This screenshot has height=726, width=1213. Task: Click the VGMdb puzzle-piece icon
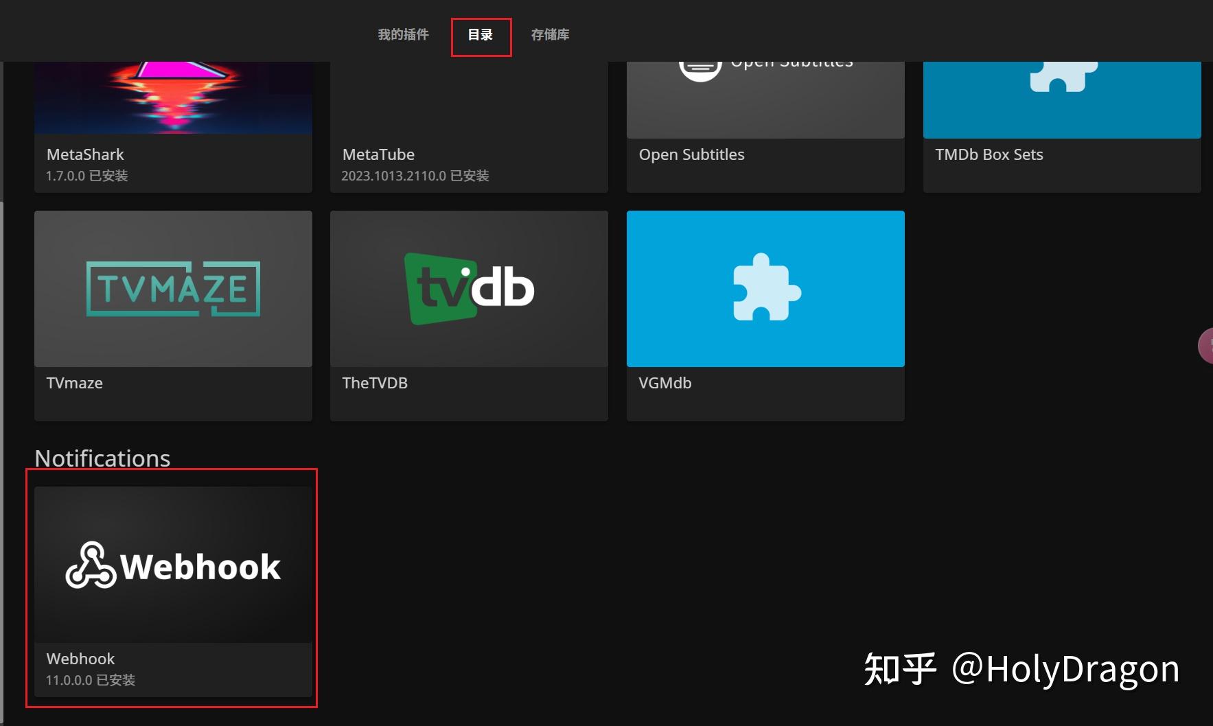765,288
